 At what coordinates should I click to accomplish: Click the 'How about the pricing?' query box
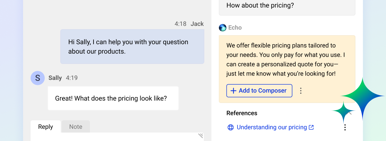pyautogui.click(x=287, y=6)
